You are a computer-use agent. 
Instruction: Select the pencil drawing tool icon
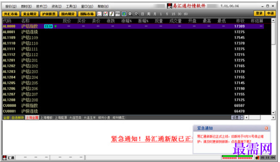point(112,14)
